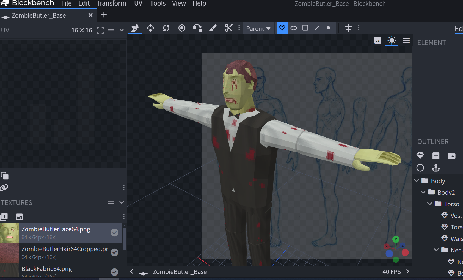Open toolbar more options beside Knife tool

[239, 28]
